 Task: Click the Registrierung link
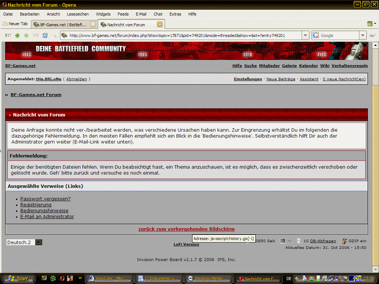[x=36, y=205]
